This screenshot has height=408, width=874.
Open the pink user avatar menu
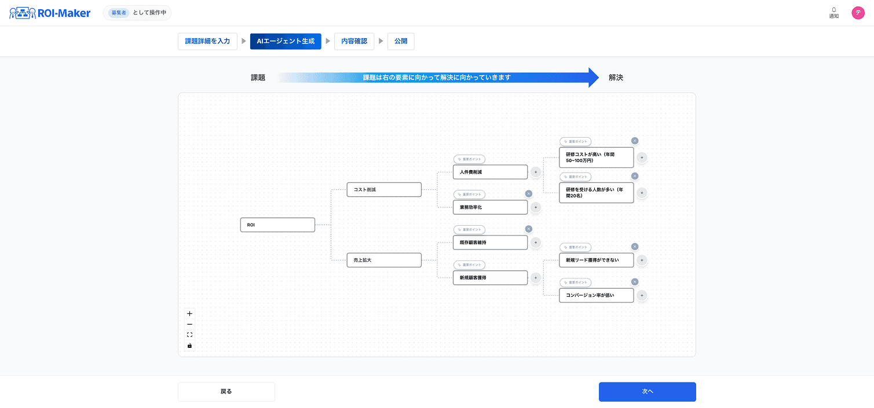[858, 13]
